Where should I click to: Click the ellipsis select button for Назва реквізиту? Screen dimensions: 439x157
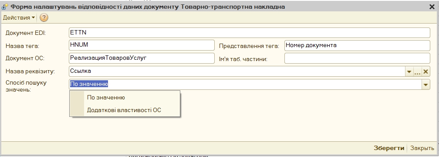(417, 72)
